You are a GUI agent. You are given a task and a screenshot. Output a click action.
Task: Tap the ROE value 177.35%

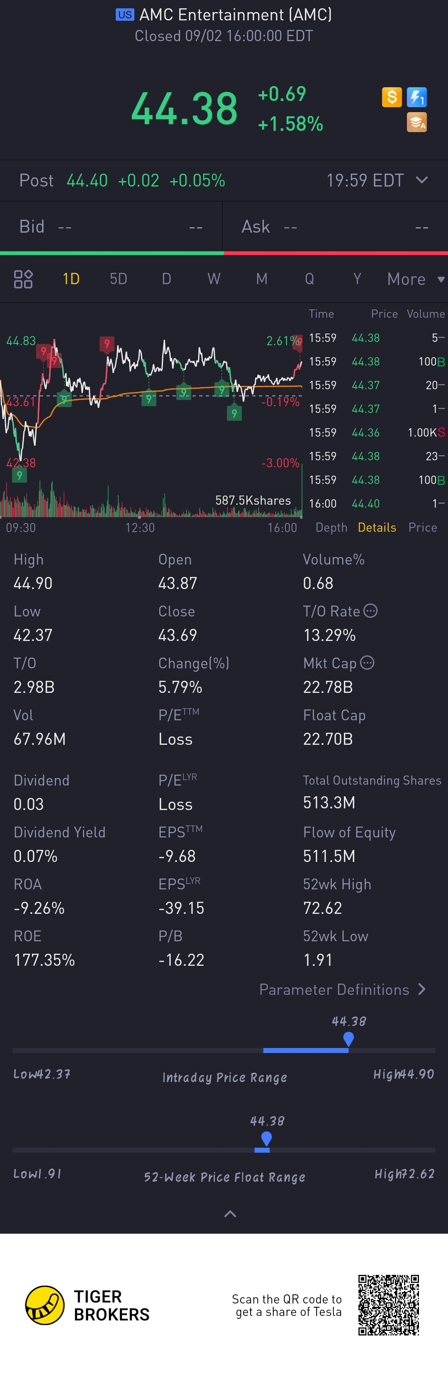pos(44,960)
